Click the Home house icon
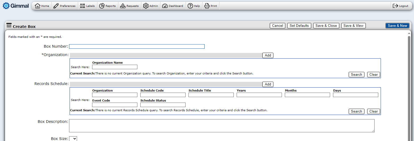The width and height of the screenshot is (414, 141). [x=38, y=6]
